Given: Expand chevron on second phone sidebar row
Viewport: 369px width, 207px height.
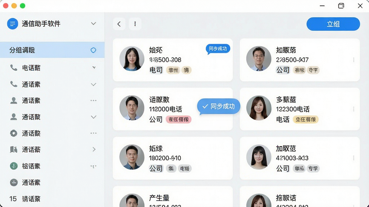Looking at the screenshot, I should tap(93, 84).
